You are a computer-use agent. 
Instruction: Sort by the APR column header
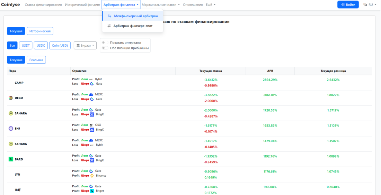tap(270, 71)
